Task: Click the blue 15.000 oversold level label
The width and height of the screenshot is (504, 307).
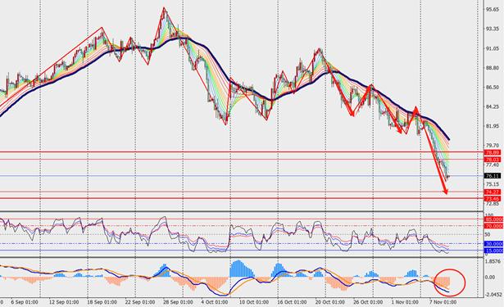Action: tap(493, 251)
